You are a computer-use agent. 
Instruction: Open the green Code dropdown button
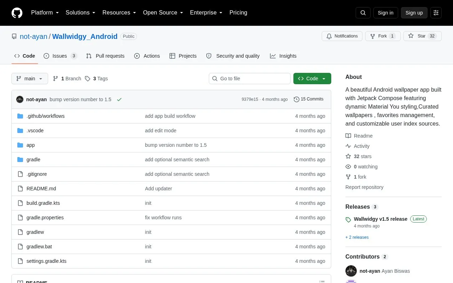coord(312,79)
